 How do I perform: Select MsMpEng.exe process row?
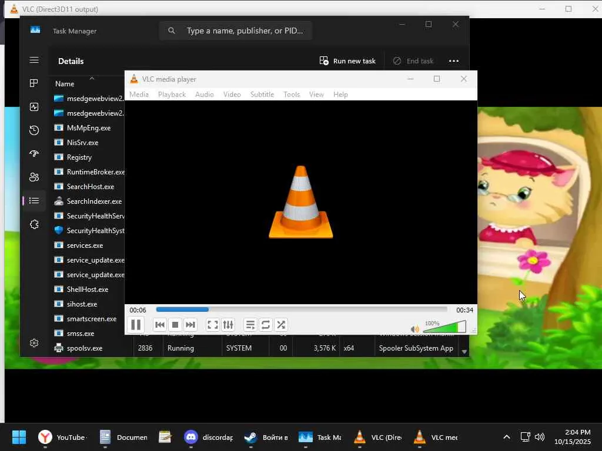point(88,127)
